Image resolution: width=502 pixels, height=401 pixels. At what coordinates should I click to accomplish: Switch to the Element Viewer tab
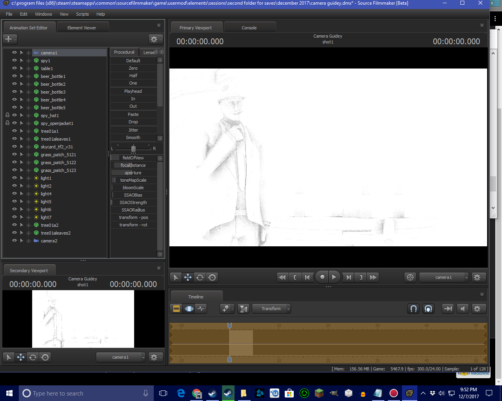82,28
